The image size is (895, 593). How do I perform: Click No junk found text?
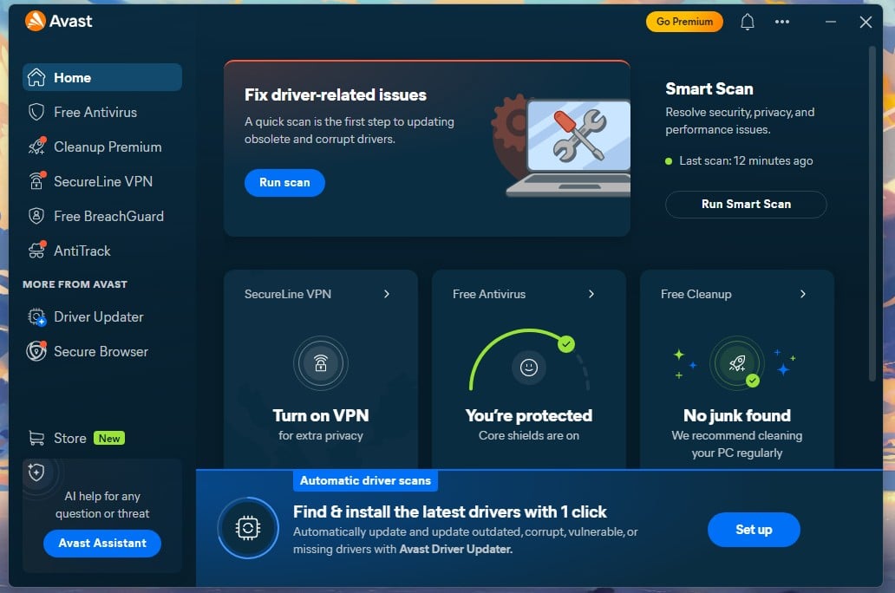click(737, 415)
